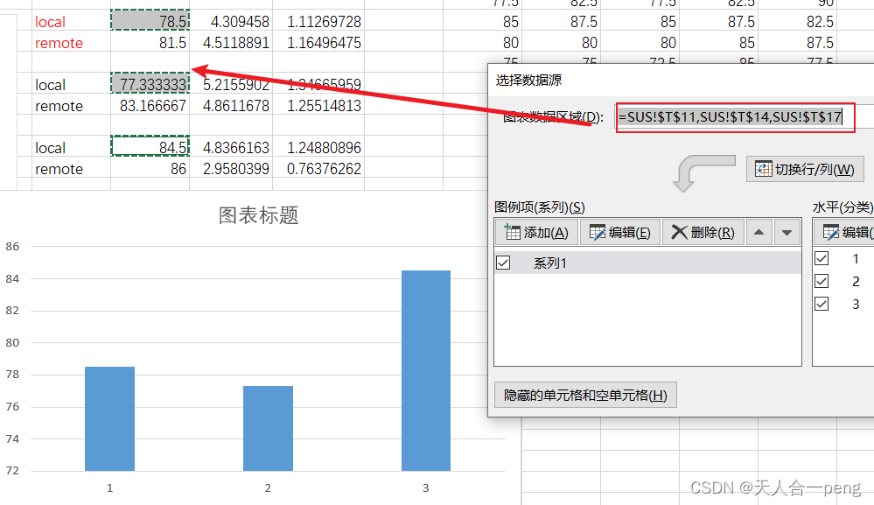
Task: Select cell with value 82.5 in right table
Action: click(798, 22)
